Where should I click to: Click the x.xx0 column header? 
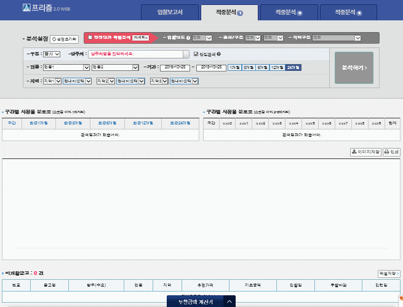point(228,123)
